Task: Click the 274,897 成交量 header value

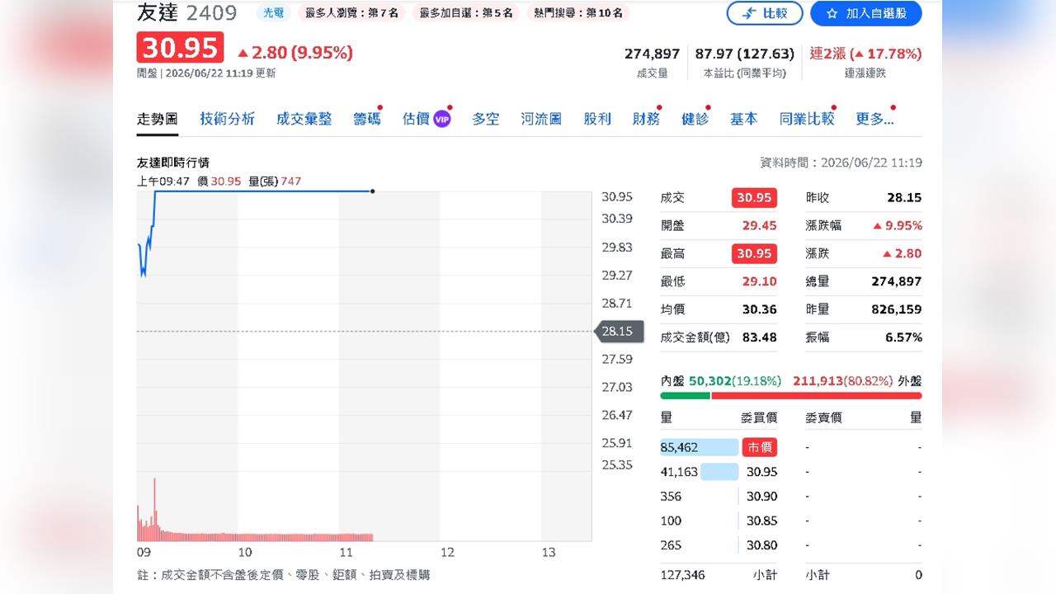Action: pos(652,54)
